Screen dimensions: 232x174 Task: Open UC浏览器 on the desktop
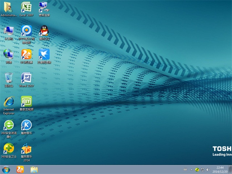click(x=26, y=54)
